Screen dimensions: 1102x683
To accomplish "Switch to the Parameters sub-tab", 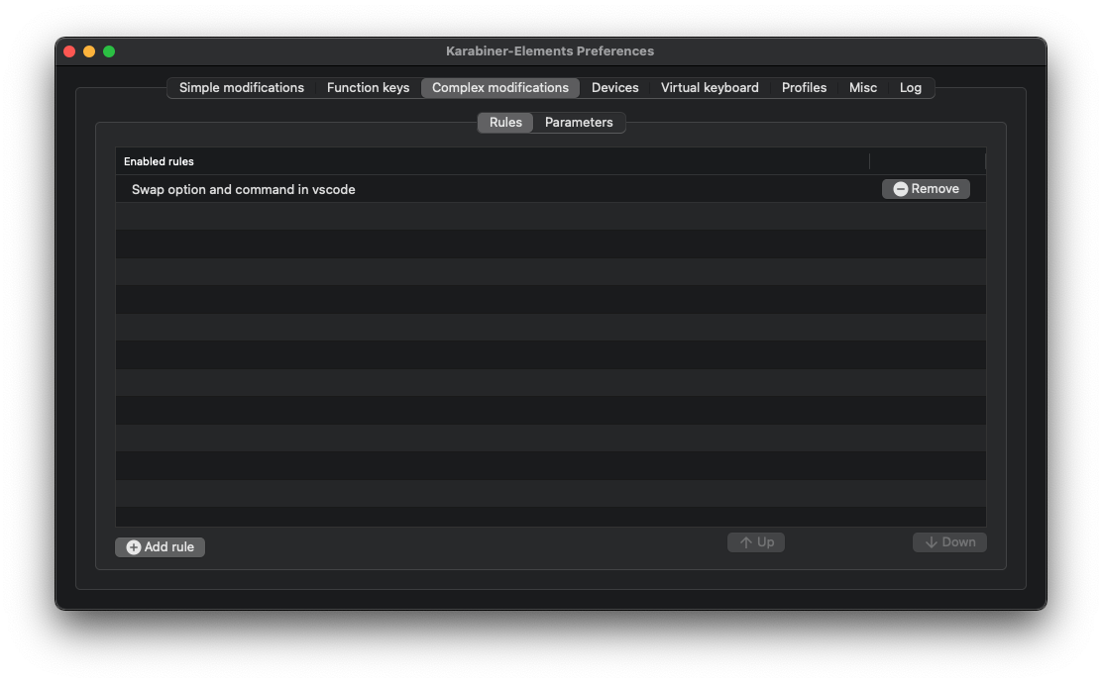I will point(579,122).
